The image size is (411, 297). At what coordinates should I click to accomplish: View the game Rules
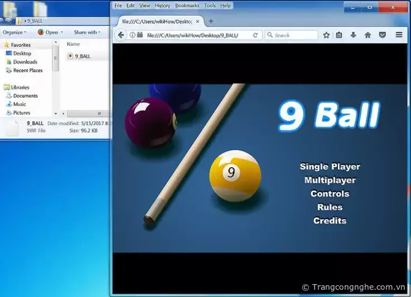pos(330,207)
